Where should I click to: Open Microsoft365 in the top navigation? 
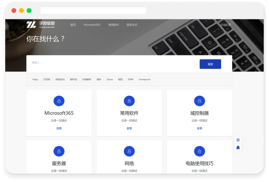92,25
